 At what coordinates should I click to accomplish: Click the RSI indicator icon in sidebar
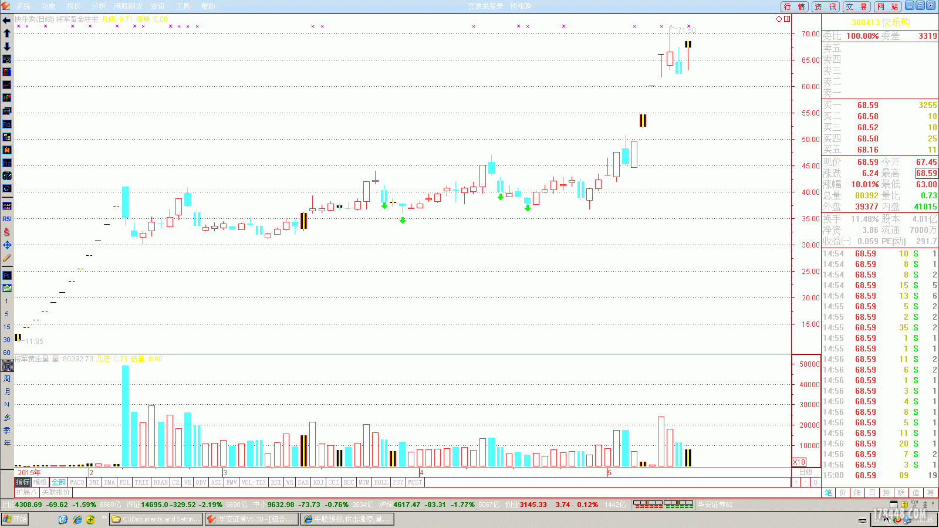click(6, 219)
